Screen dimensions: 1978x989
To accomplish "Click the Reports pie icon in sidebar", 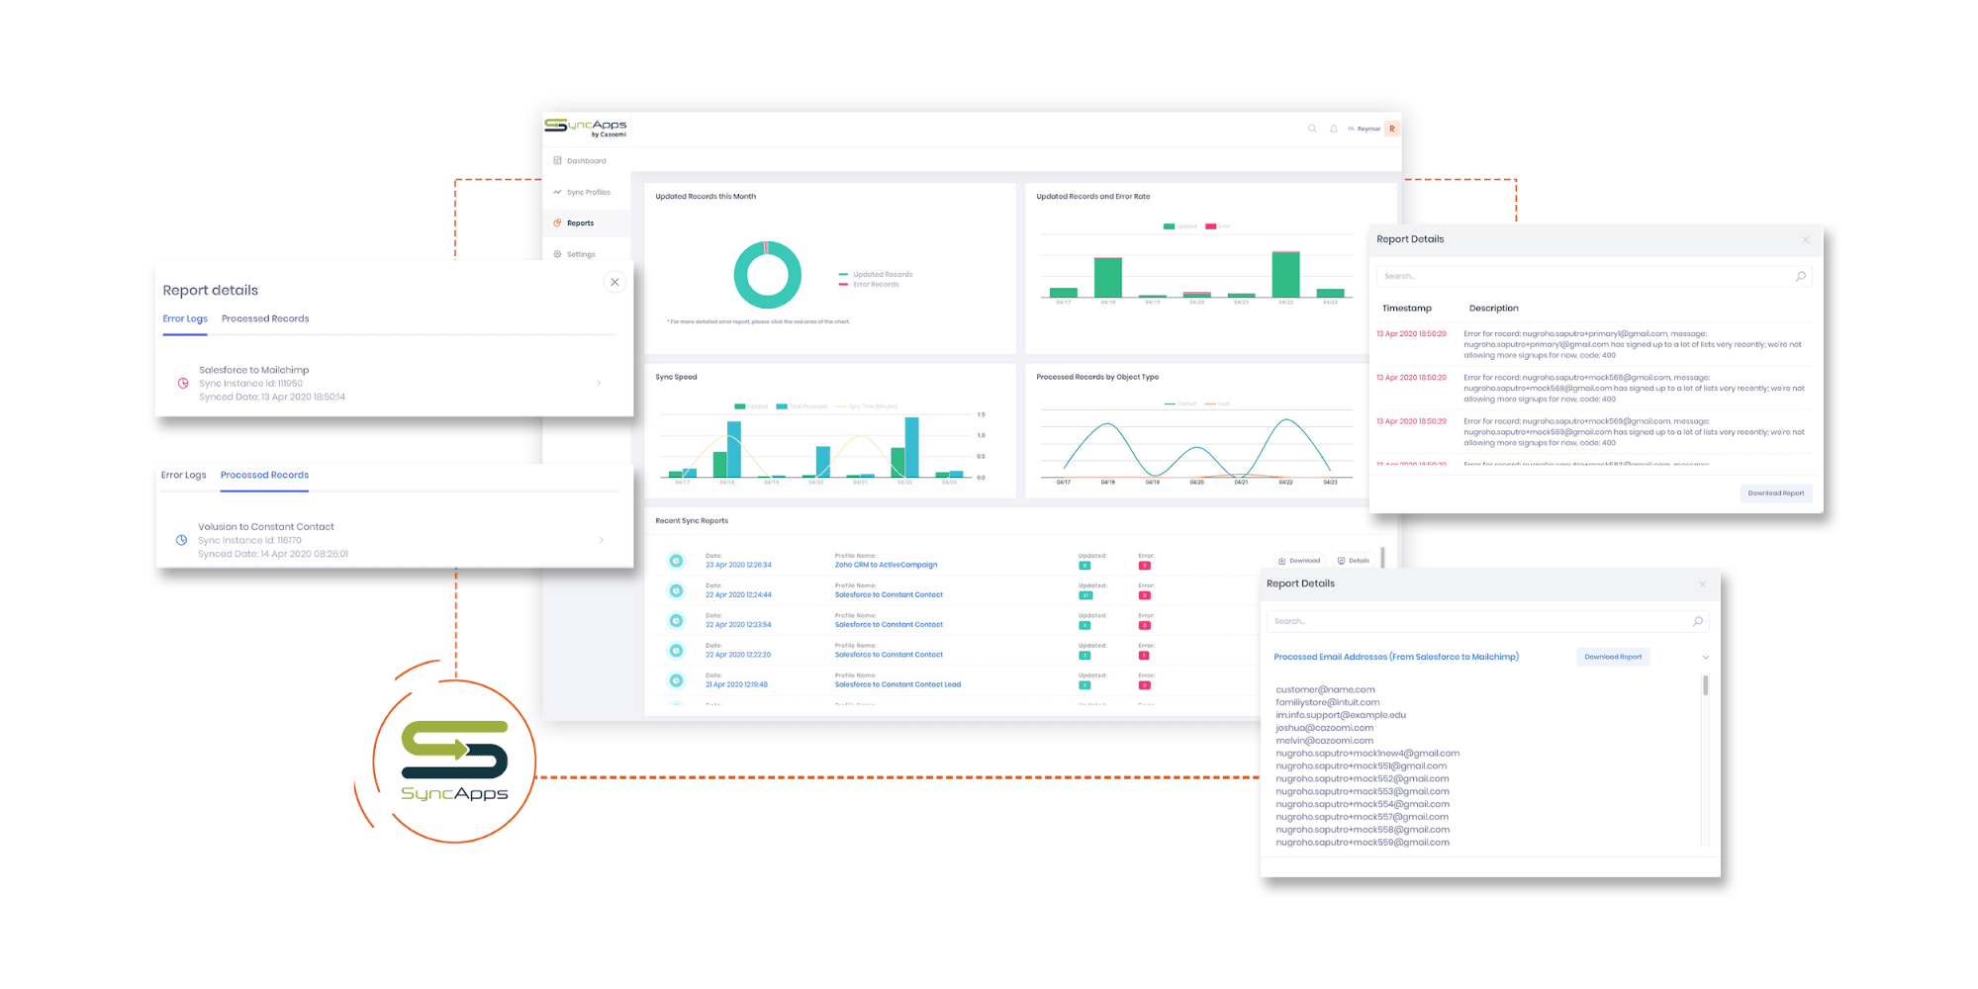I will 557,224.
